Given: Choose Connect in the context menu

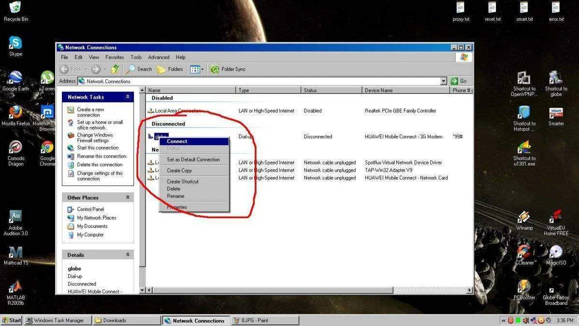Looking at the screenshot, I should (194, 141).
